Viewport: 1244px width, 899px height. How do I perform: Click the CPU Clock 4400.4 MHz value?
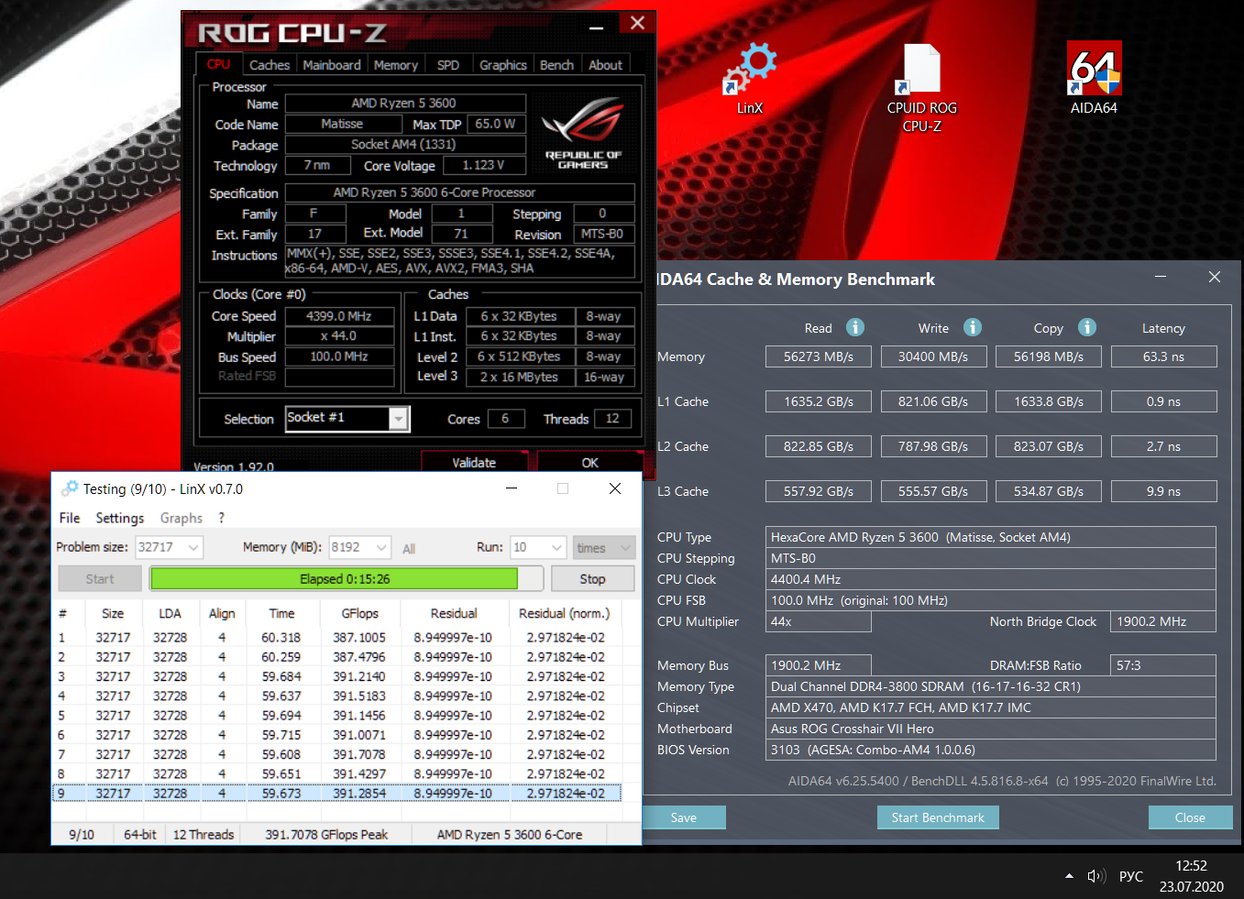coord(991,579)
